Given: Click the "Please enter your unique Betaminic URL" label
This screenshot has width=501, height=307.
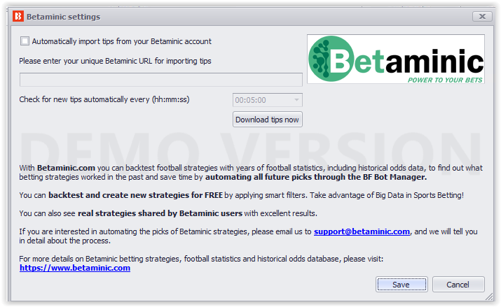Looking at the screenshot, I should [115, 61].
